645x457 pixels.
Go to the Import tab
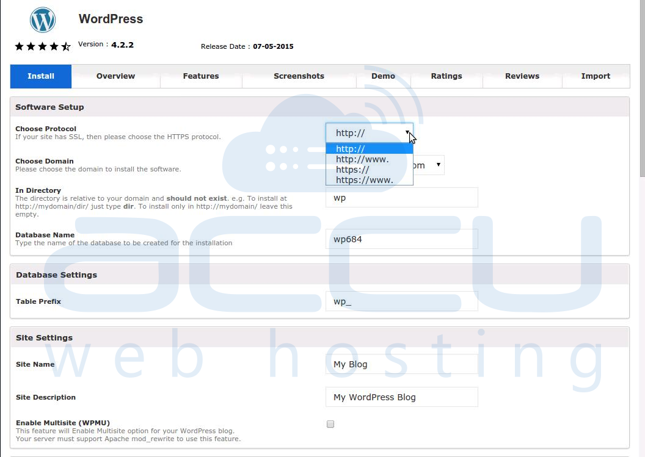(596, 76)
